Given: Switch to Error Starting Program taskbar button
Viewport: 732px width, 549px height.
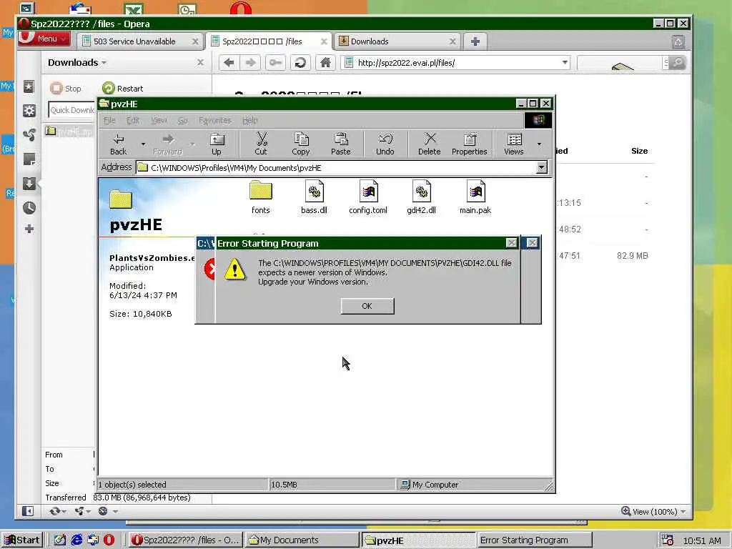Looking at the screenshot, I should pos(533,540).
